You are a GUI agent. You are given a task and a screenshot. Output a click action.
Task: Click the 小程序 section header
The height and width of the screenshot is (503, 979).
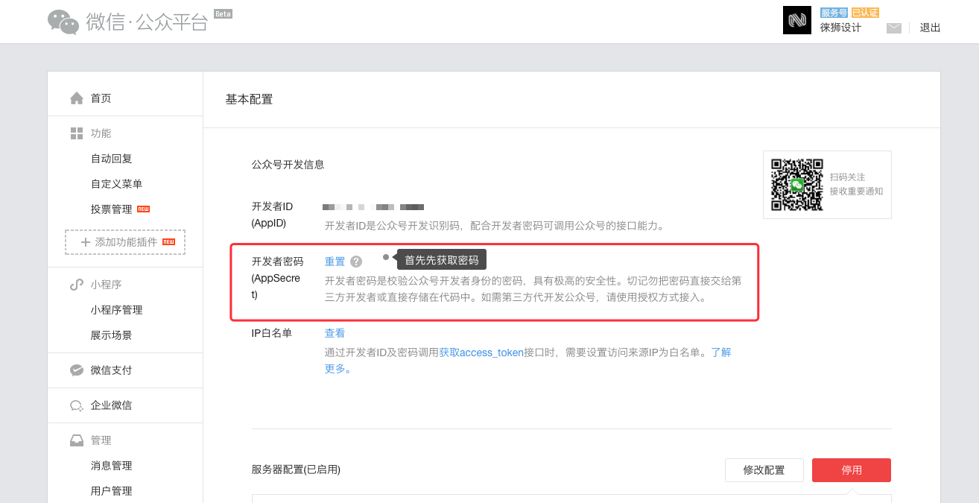click(x=107, y=285)
